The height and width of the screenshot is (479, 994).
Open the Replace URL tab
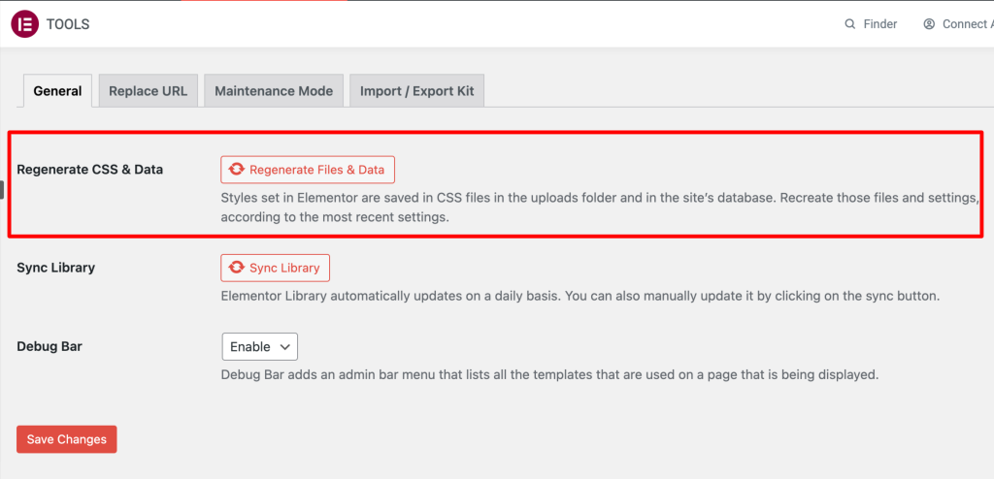point(148,91)
